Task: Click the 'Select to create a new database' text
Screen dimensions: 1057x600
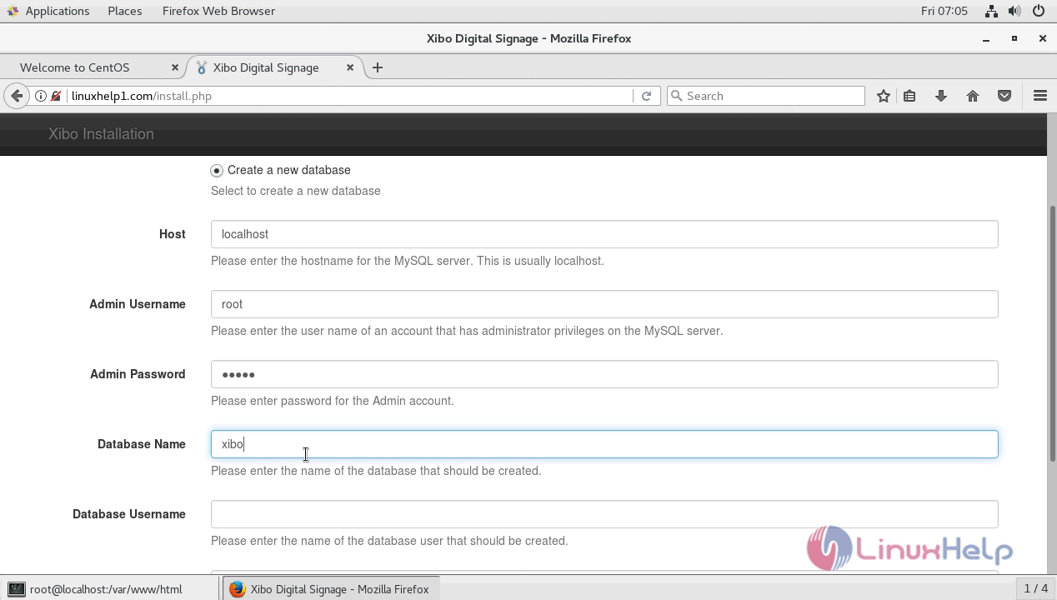Action: point(296,191)
